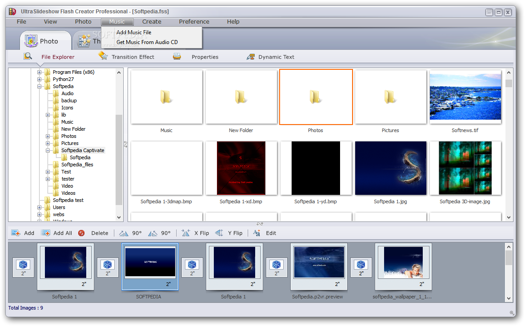Click the folder tree scroll down arrow
The width and height of the screenshot is (525, 326).
[119, 217]
